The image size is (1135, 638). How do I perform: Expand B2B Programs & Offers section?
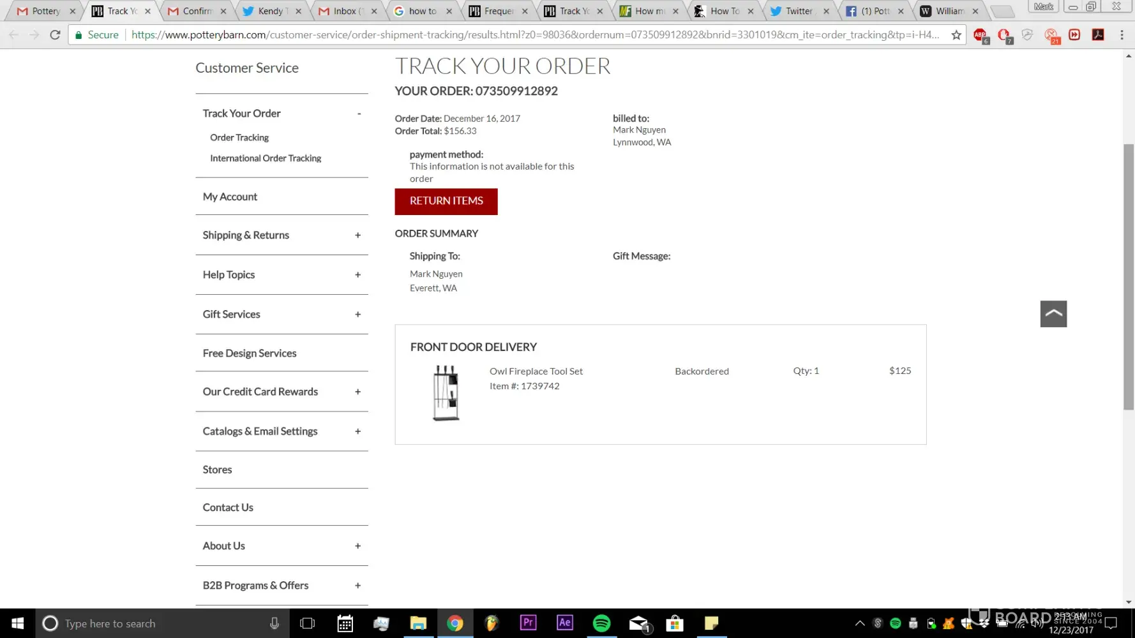357,586
